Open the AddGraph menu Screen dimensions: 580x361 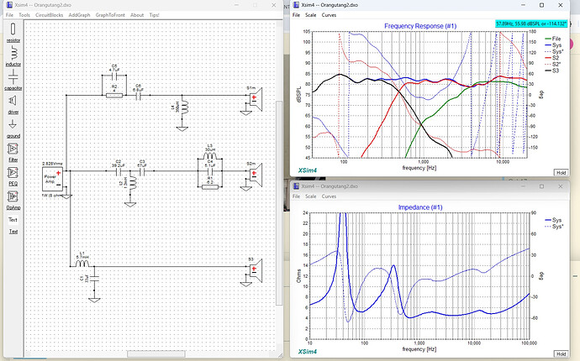pos(79,15)
